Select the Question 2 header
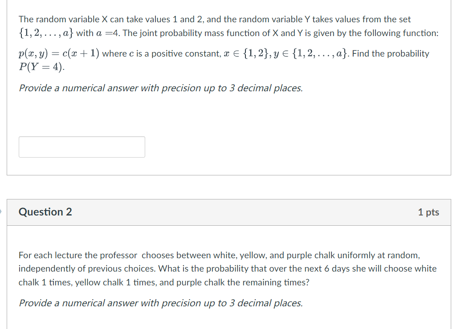This screenshot has height=329, width=453. [45, 212]
